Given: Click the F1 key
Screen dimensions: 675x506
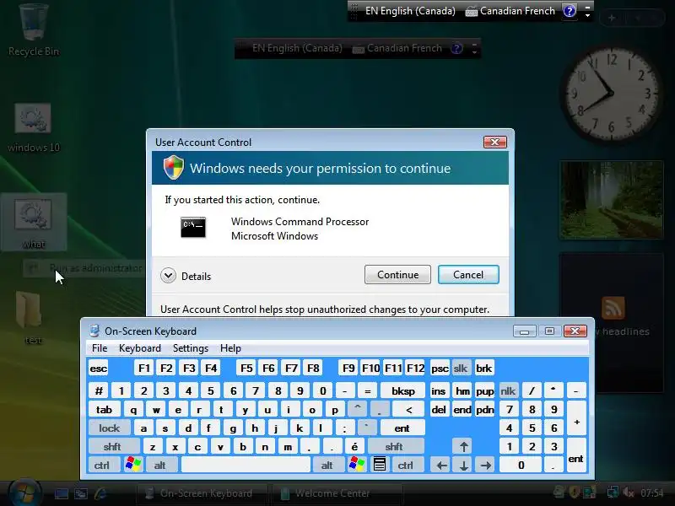Looking at the screenshot, I should pos(143,369).
